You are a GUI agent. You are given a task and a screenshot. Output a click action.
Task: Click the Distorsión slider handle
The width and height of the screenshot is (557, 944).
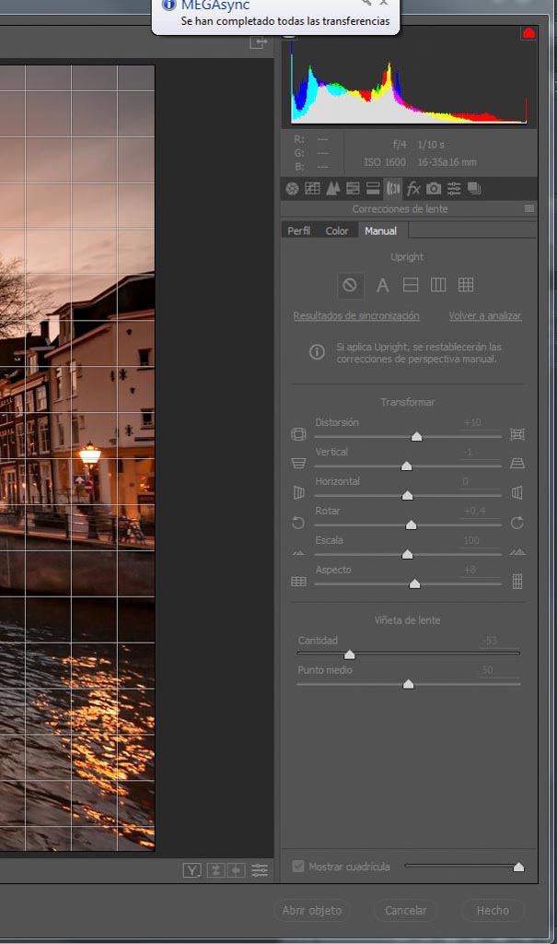416,437
